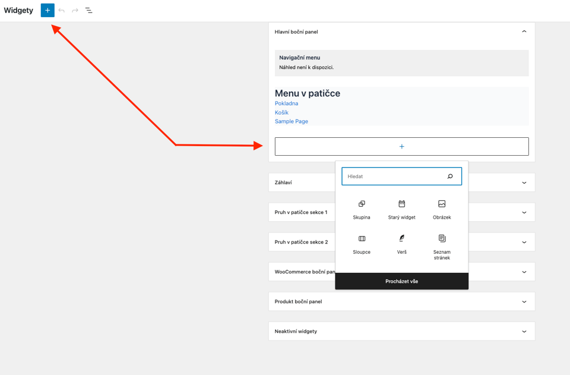Open the Sample Page link
The image size is (570, 375).
coord(291,121)
